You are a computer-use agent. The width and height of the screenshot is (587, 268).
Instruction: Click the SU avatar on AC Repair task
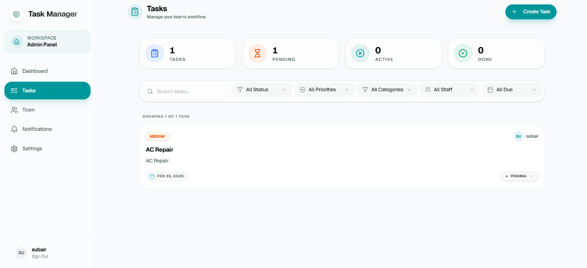coord(518,136)
